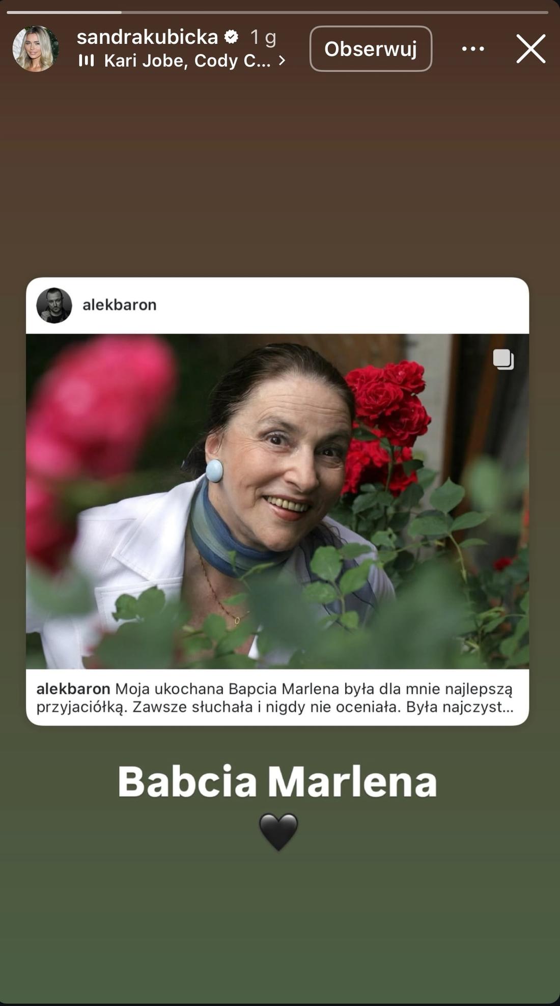The width and height of the screenshot is (560, 1006).
Task: Tap the Babcia Marlena text overlay
Action: click(277, 781)
